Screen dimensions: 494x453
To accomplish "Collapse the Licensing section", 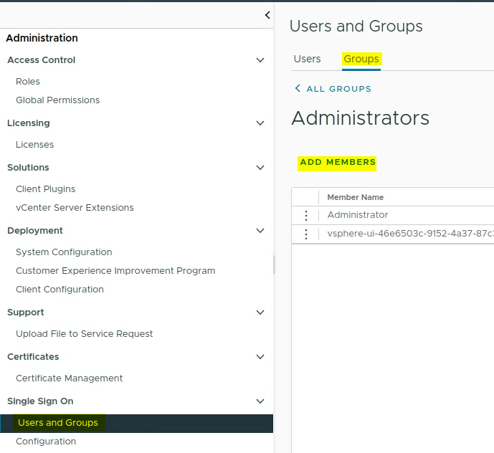I will (260, 123).
